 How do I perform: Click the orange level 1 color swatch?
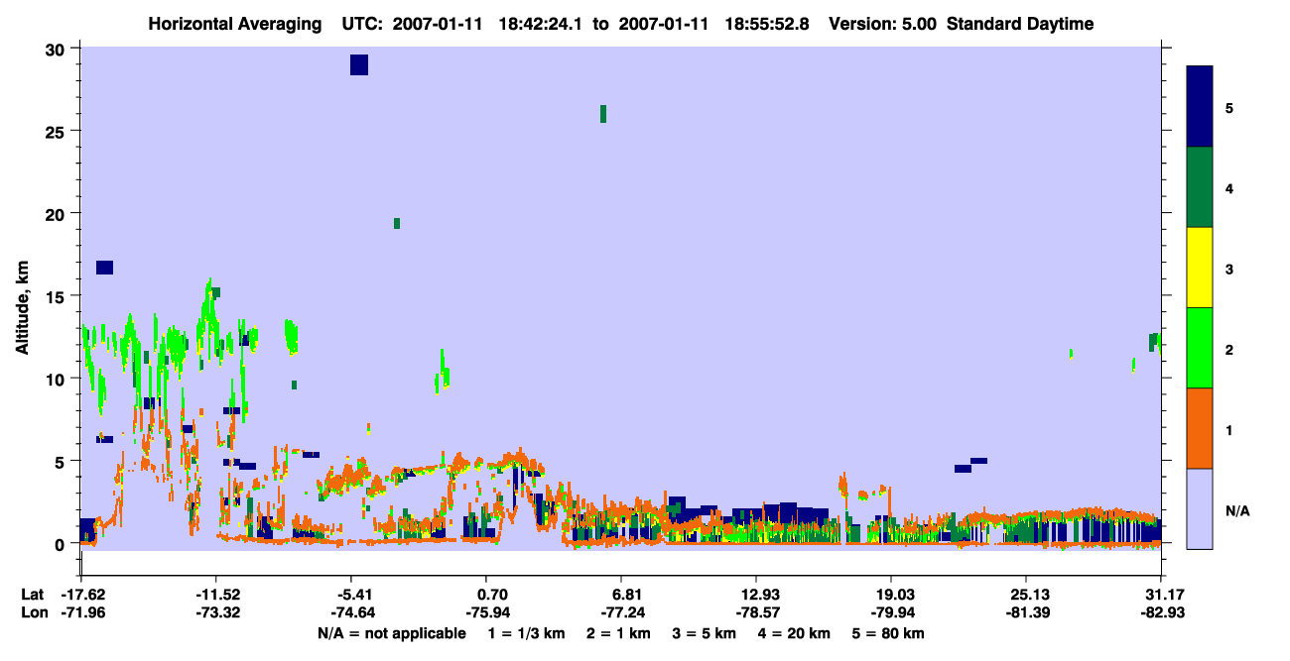1200,428
